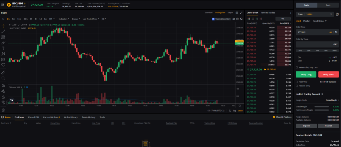341x147 pixels.
Task: Open the Cross 10.00x leverage dropdown
Action: (315, 14)
